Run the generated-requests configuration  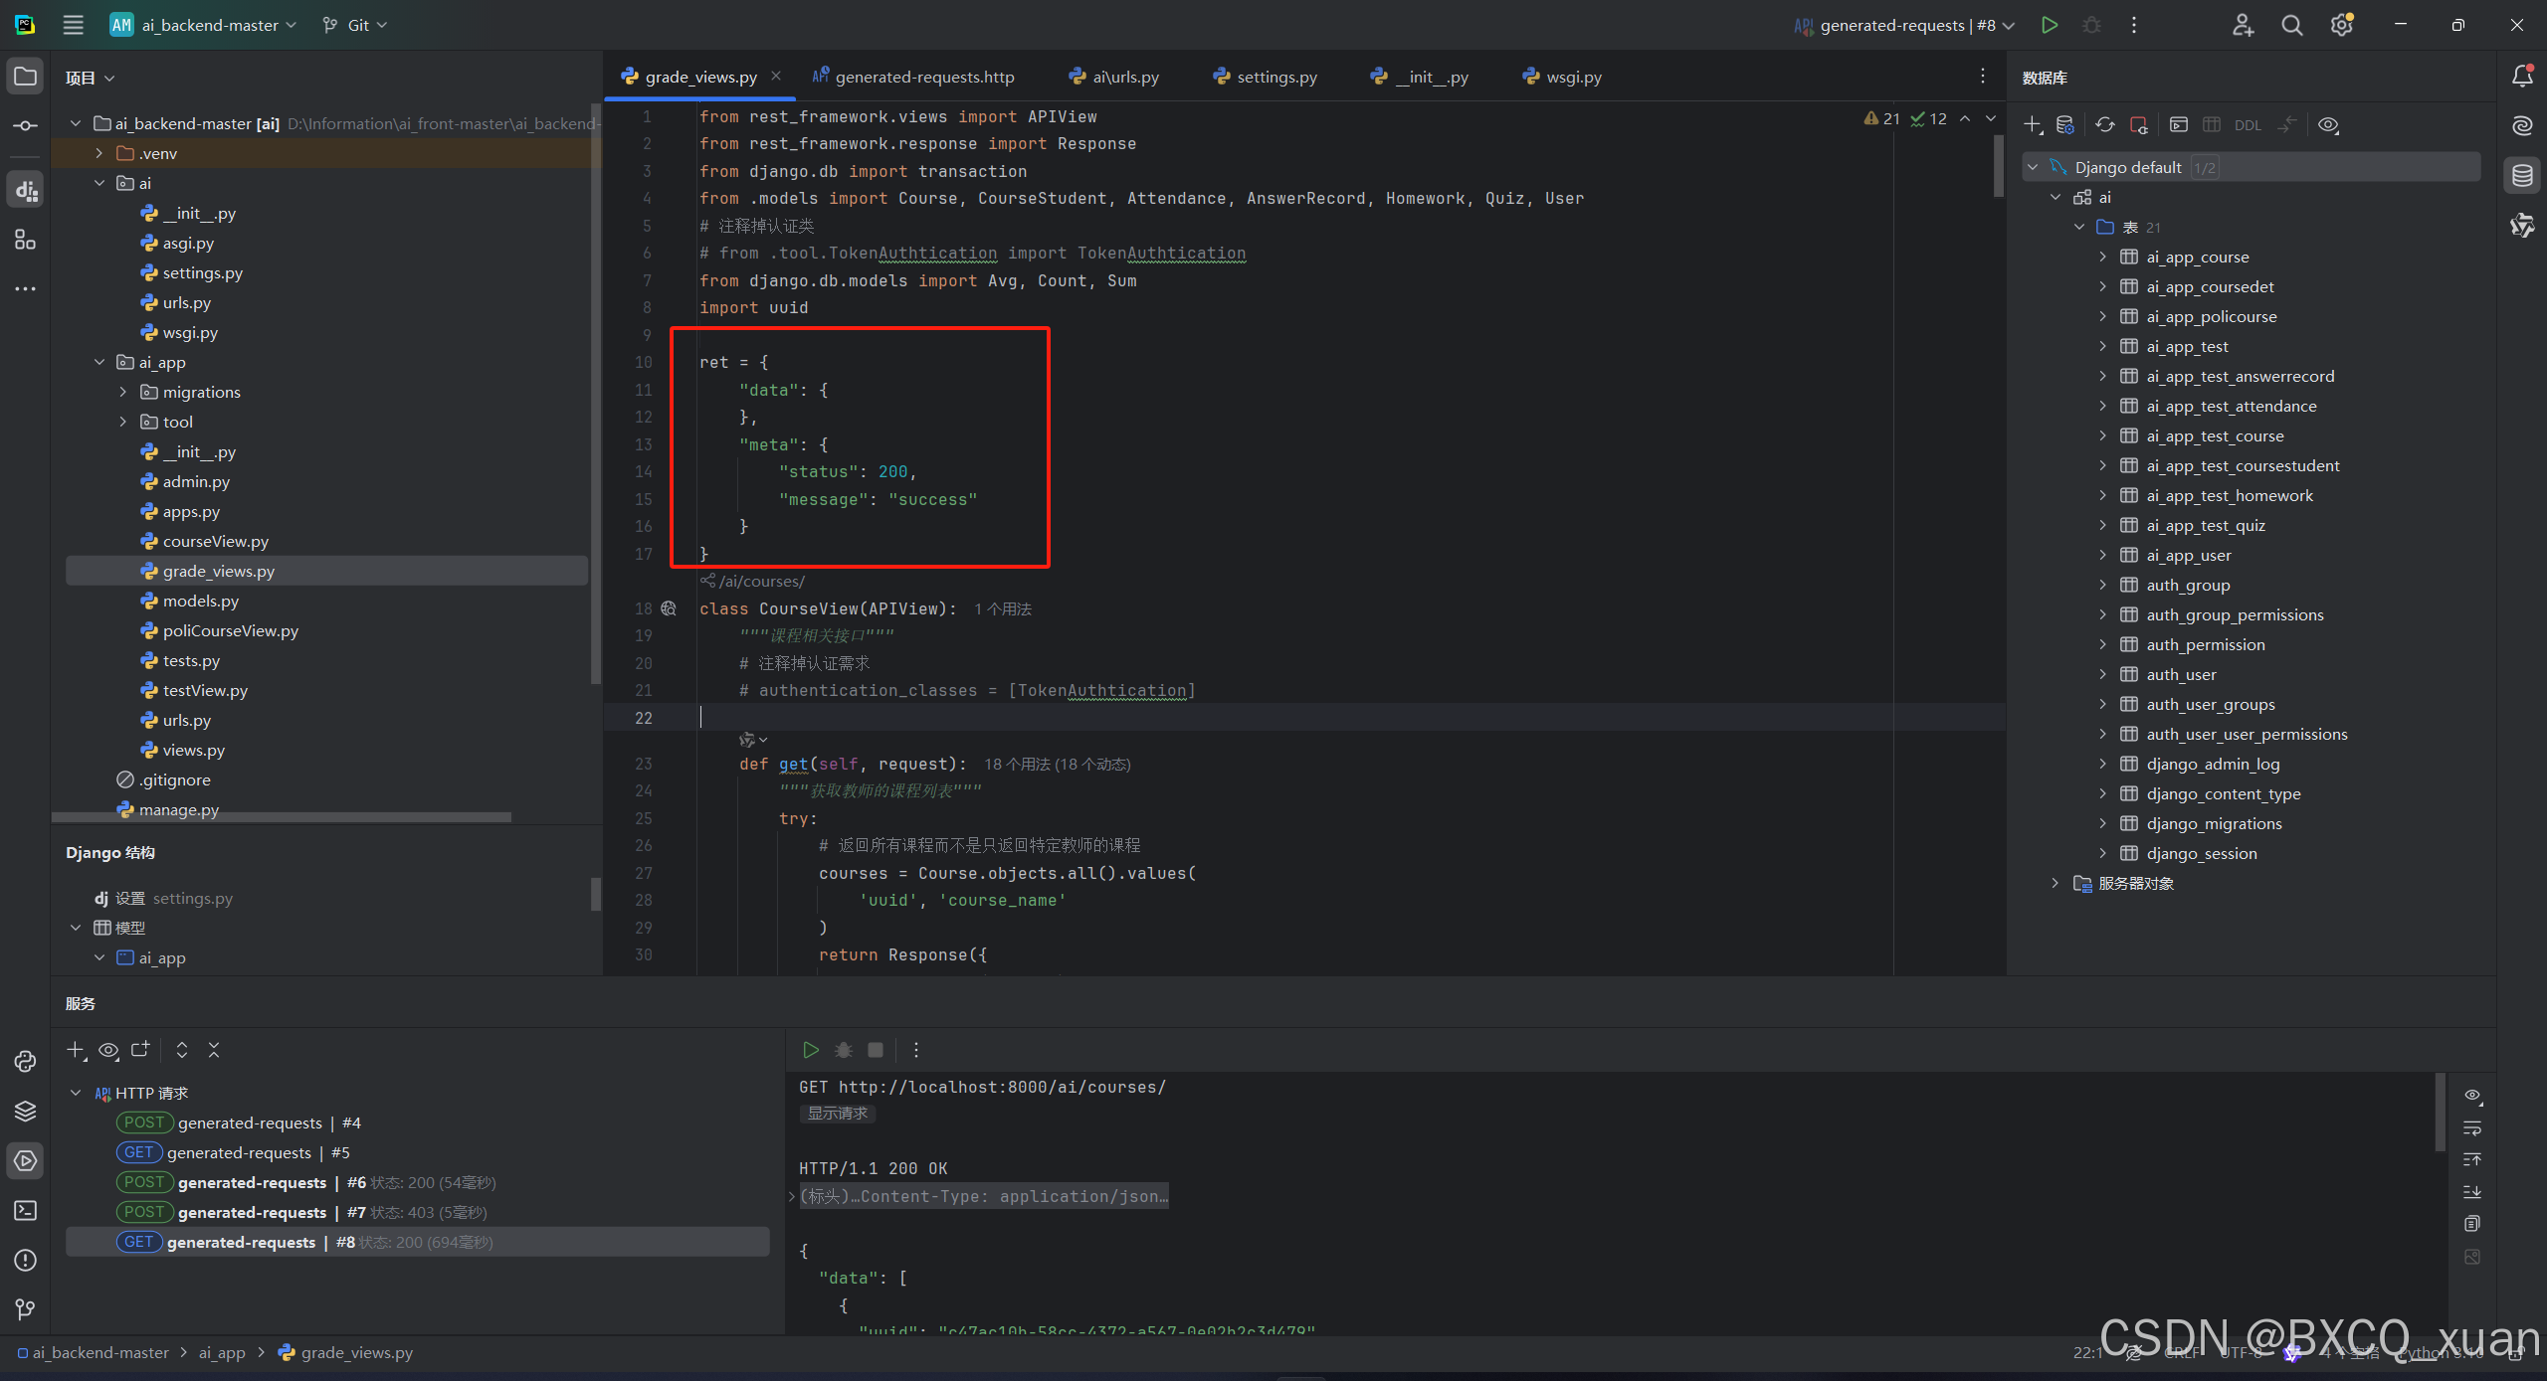[2049, 25]
